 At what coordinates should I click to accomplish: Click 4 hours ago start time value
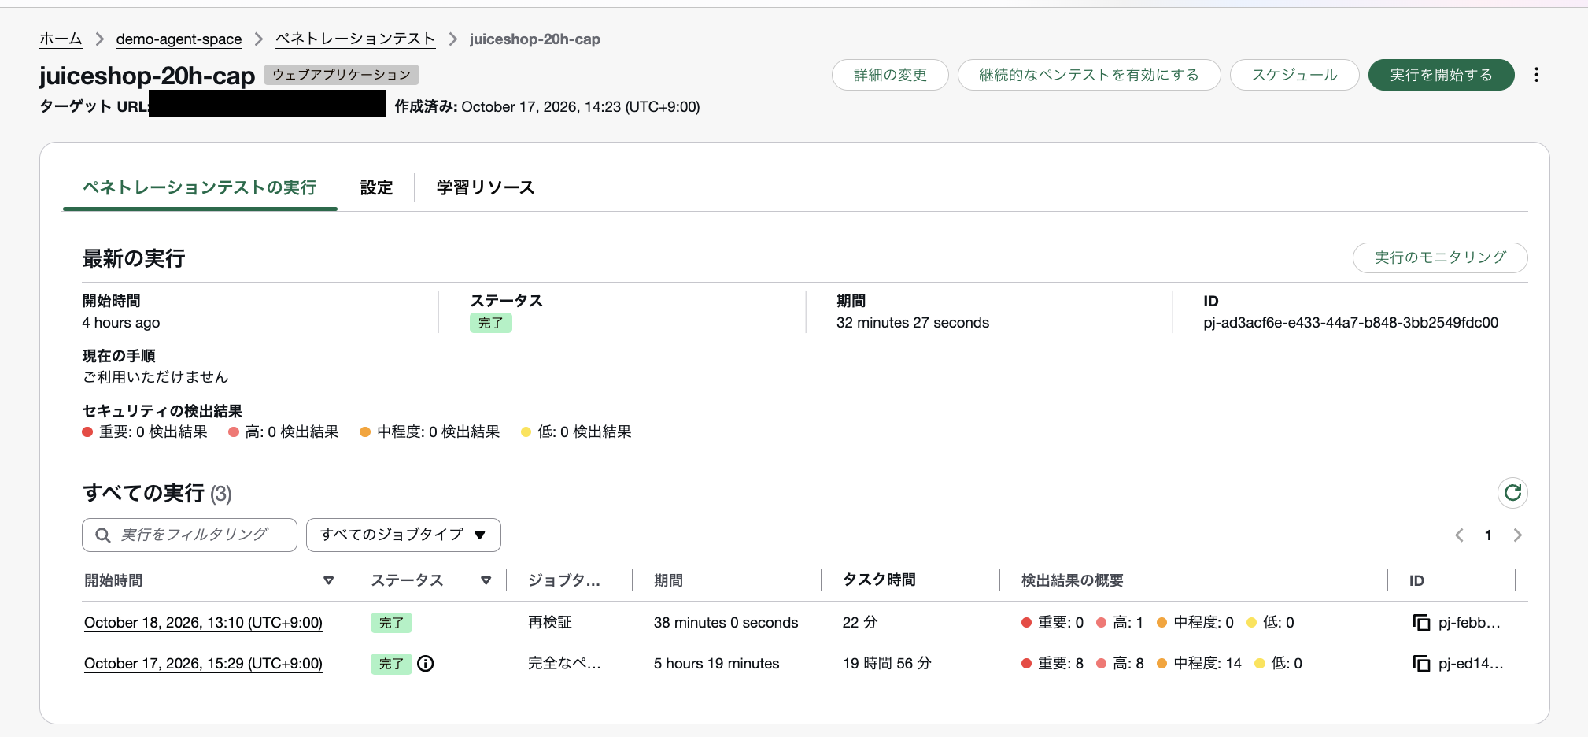(121, 323)
